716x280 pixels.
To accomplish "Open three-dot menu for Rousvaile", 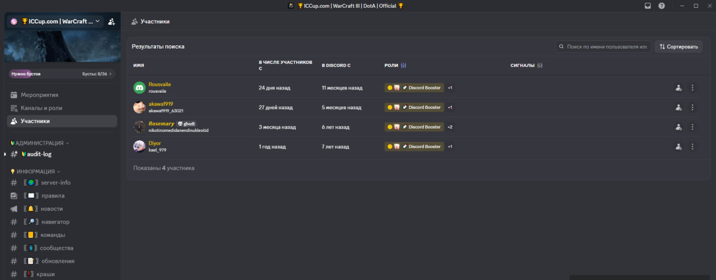I will pos(693,88).
